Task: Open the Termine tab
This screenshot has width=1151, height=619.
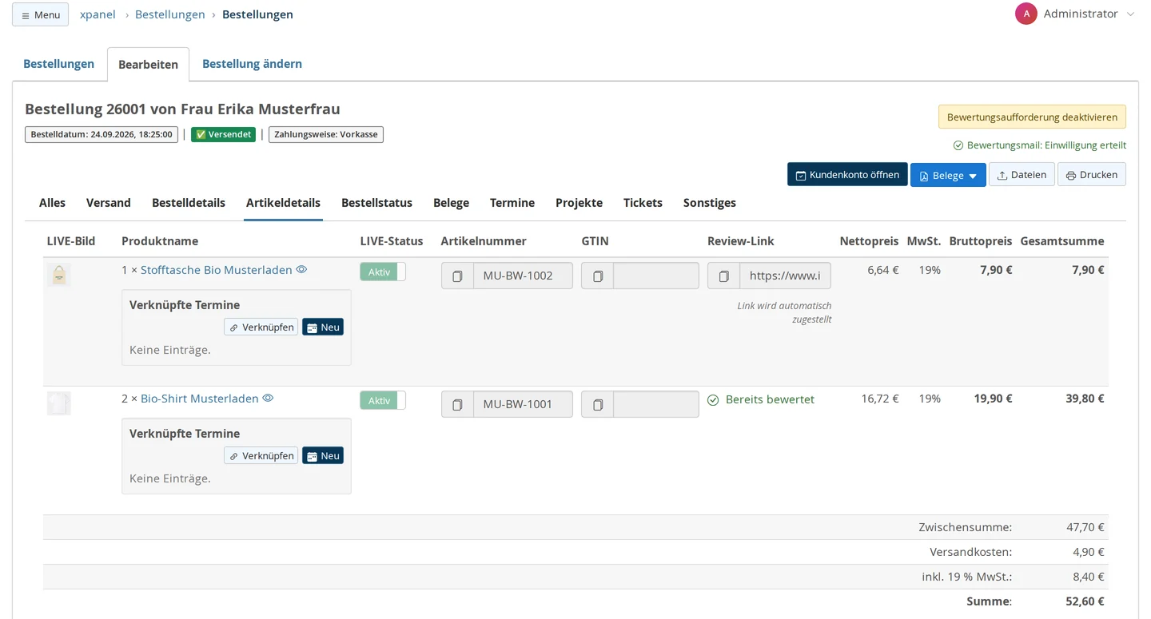Action: [512, 203]
